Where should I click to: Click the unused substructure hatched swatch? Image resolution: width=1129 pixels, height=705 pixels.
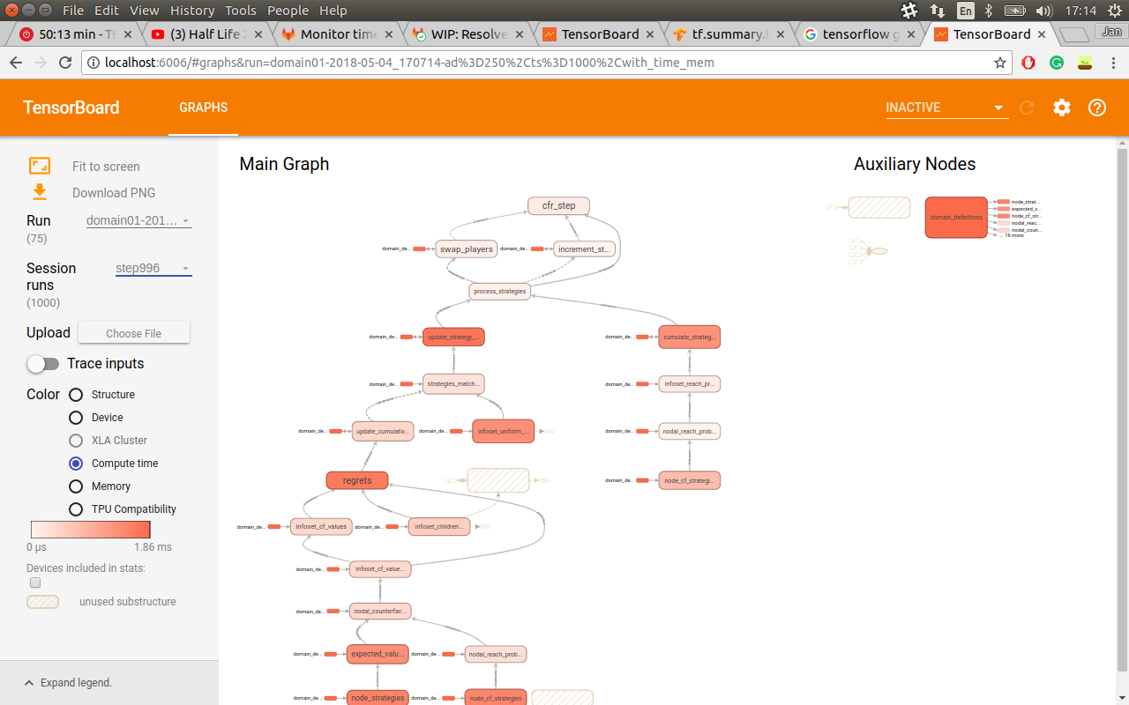point(42,602)
